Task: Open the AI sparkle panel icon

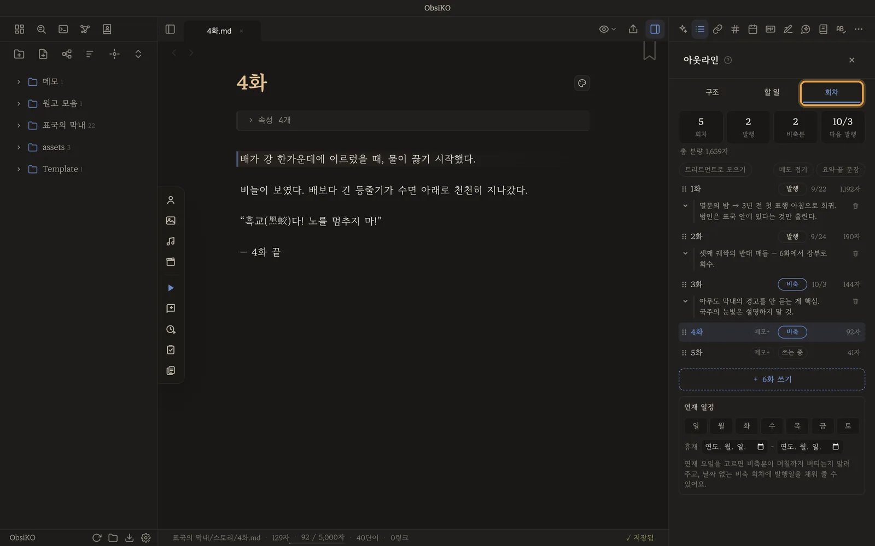Action: [x=683, y=29]
